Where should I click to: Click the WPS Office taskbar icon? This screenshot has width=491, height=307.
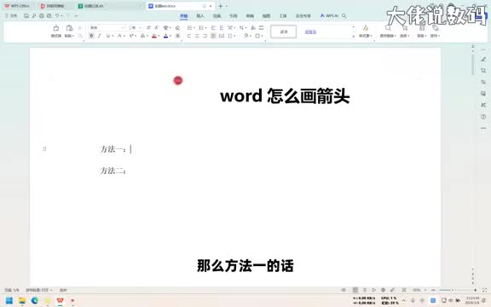(x=61, y=301)
